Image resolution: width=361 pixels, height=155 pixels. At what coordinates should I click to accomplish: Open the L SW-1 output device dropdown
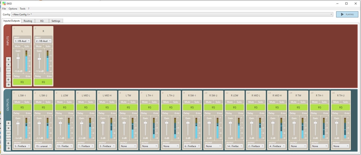point(22,146)
